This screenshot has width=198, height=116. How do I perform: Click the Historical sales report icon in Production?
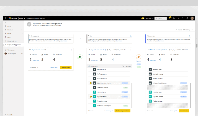tap(150, 70)
